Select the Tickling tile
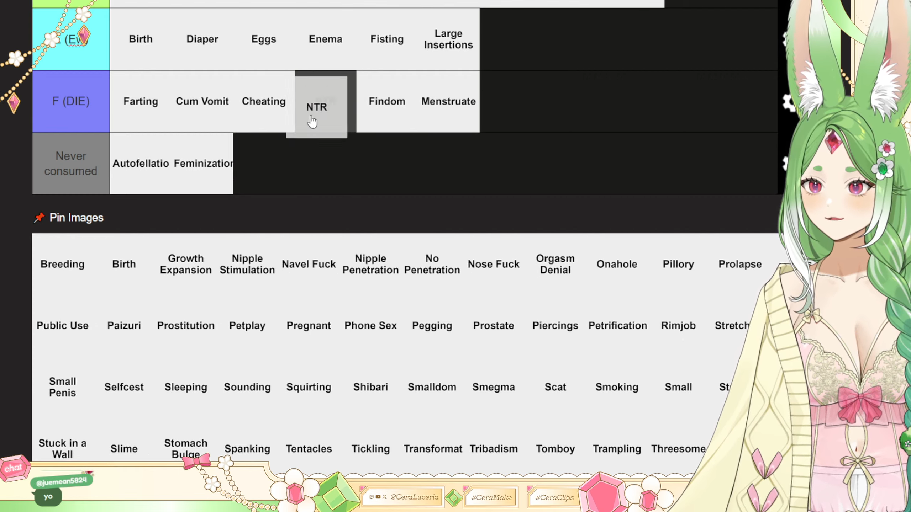 pos(370,449)
